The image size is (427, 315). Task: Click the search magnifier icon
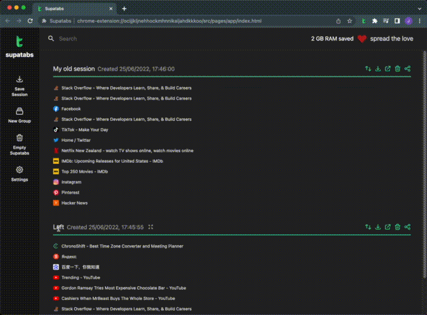point(51,39)
